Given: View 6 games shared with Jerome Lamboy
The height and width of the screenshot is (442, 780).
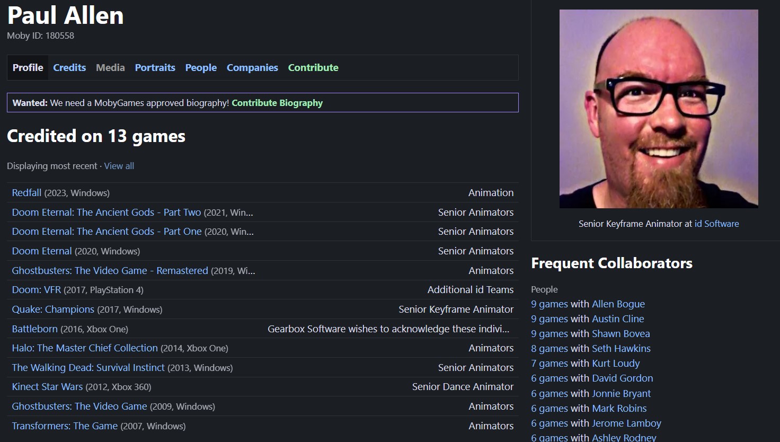Looking at the screenshot, I should (549, 423).
